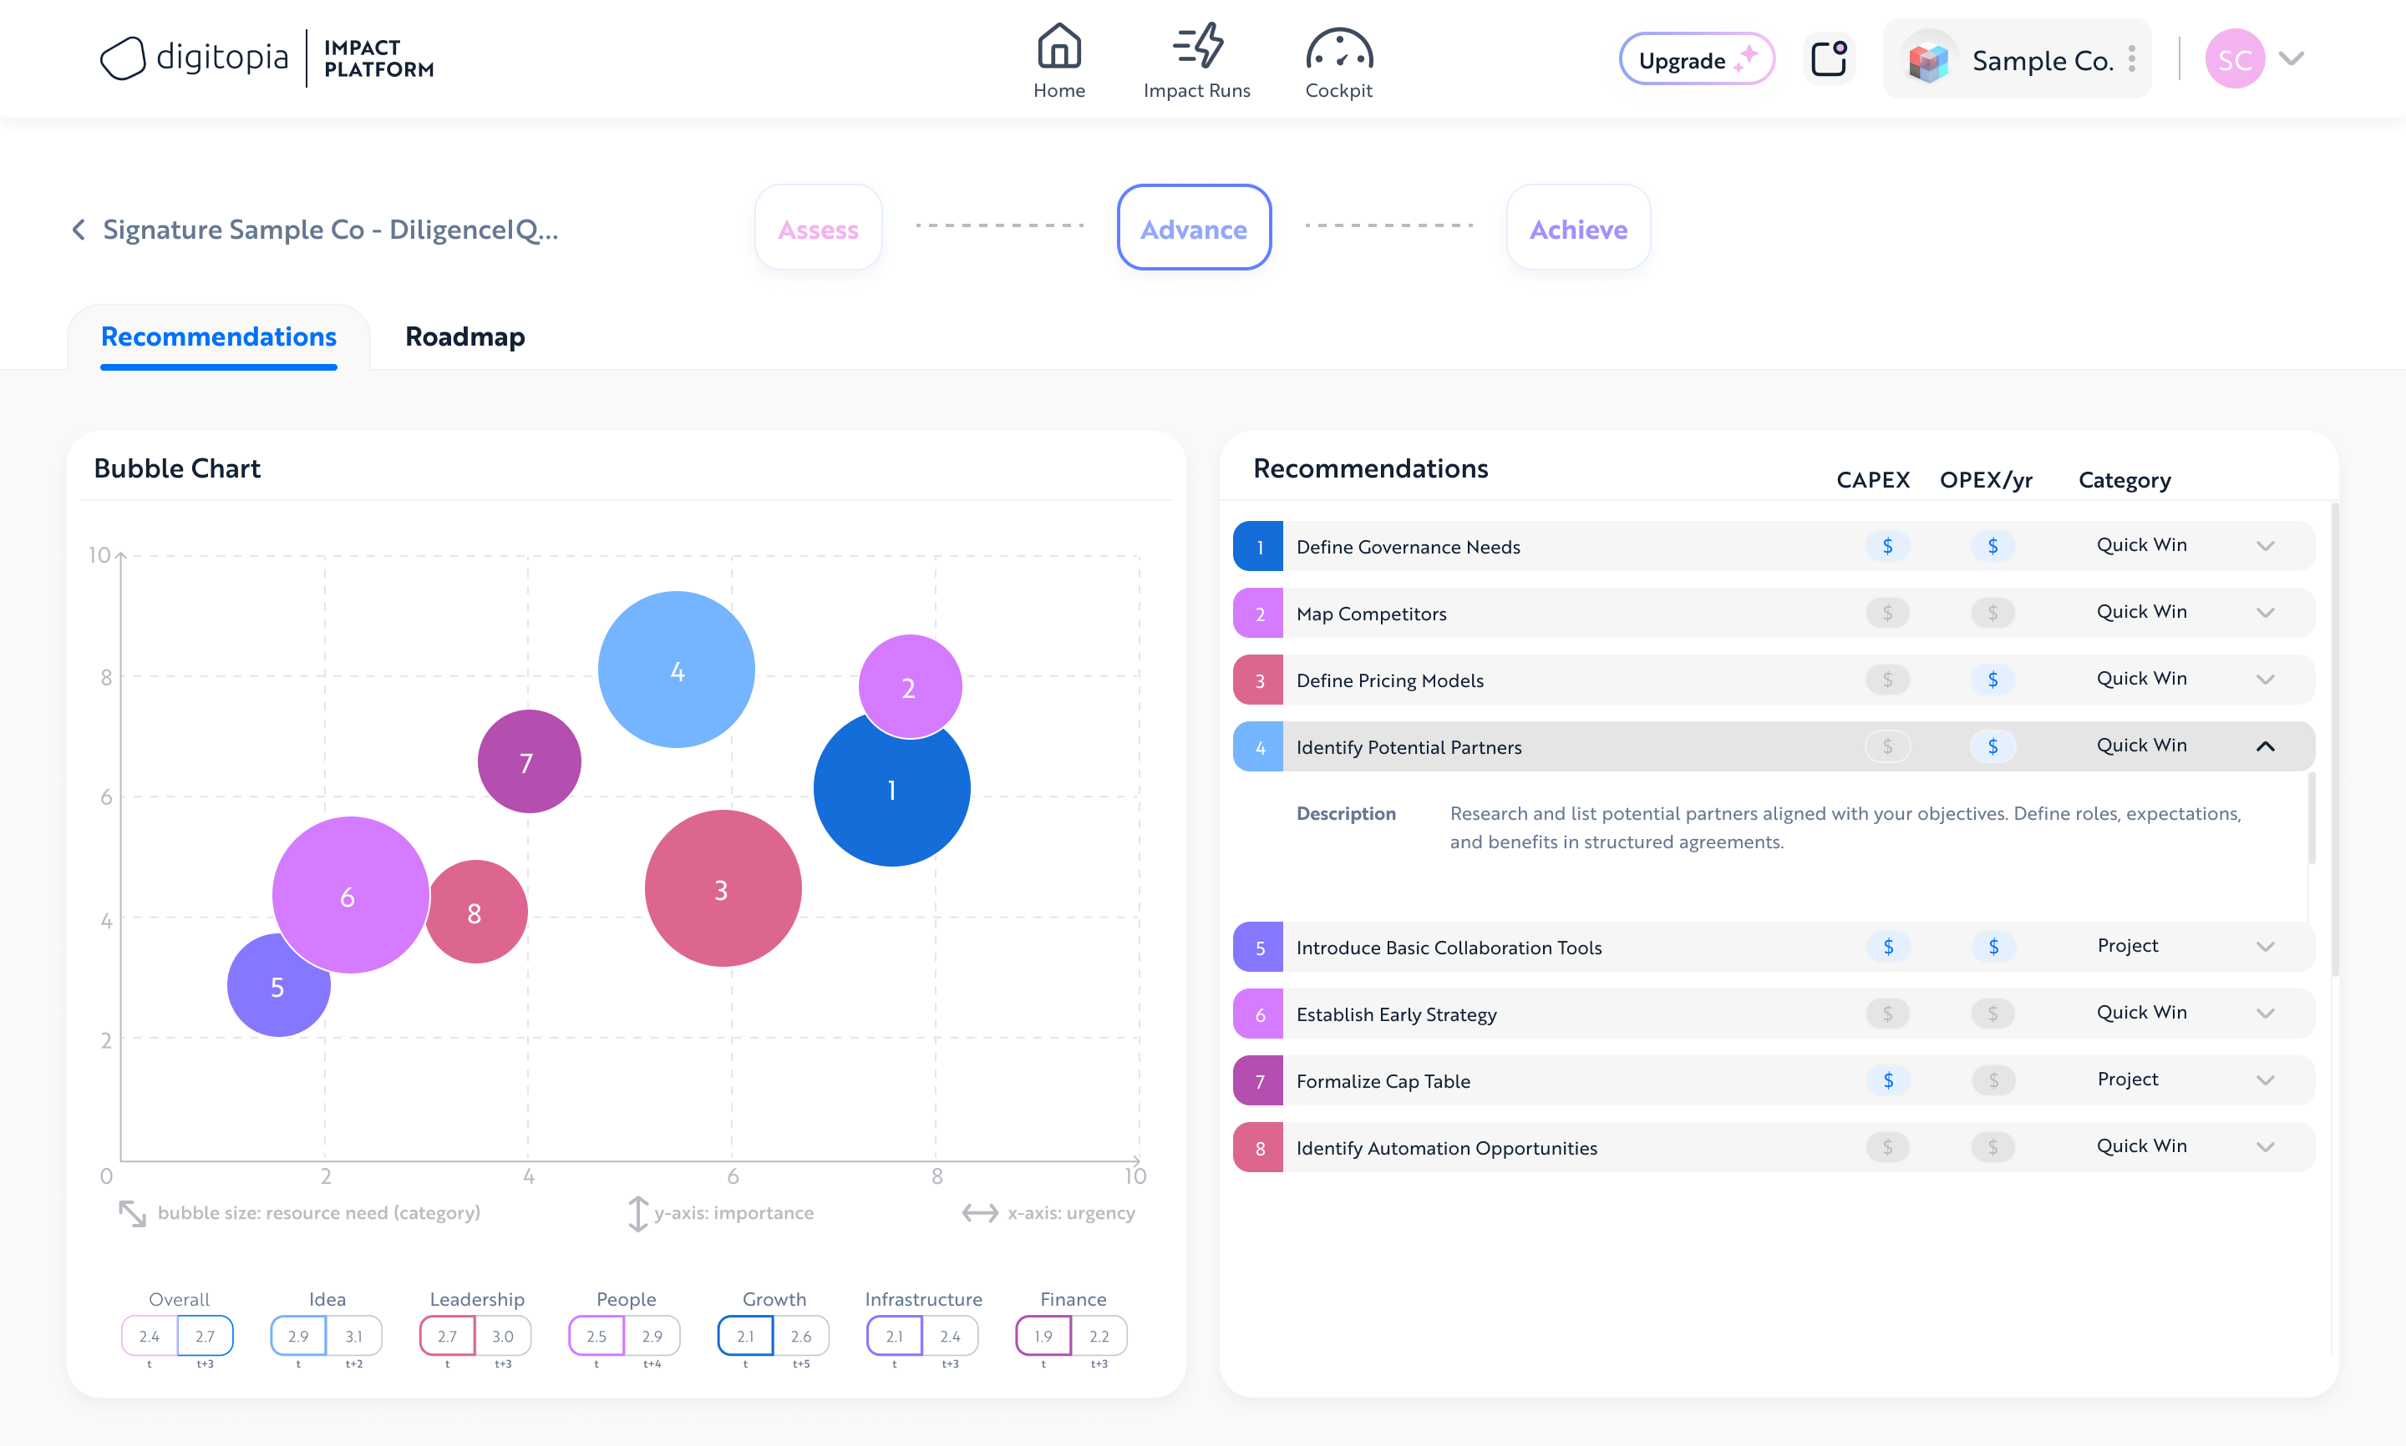Click the notifications/clipboard icon
This screenshot has width=2406, height=1446.
[1827, 58]
